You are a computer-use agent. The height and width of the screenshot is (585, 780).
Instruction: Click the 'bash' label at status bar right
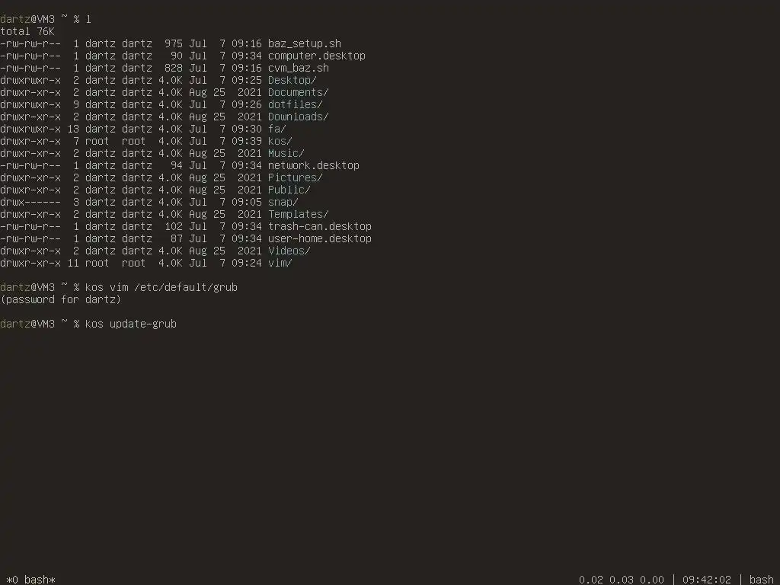click(762, 580)
